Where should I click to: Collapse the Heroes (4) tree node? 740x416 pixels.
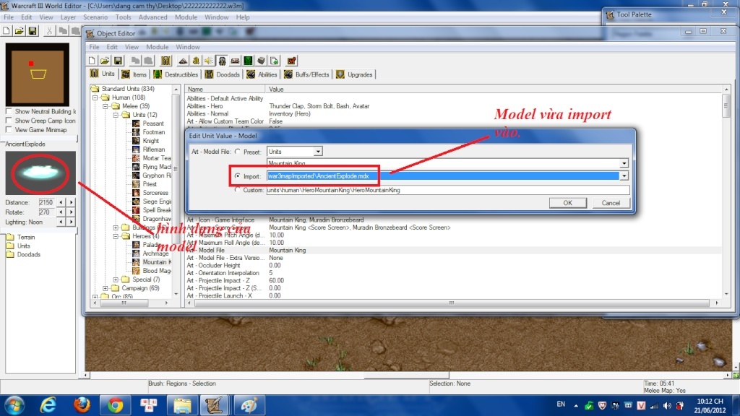116,236
